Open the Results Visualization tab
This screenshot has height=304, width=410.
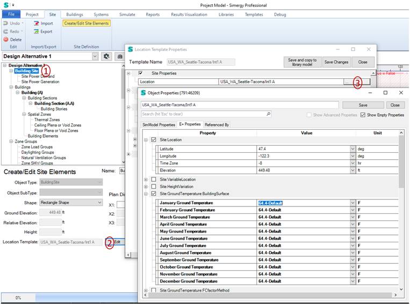tap(189, 14)
